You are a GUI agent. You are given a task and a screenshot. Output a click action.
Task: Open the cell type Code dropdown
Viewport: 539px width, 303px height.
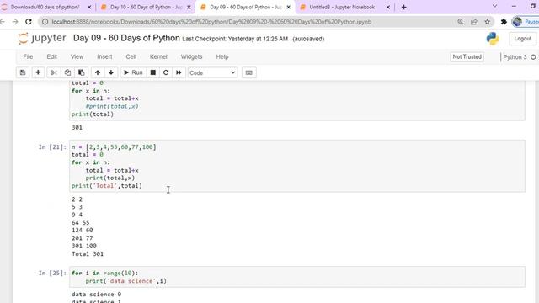pyautogui.click(x=212, y=73)
